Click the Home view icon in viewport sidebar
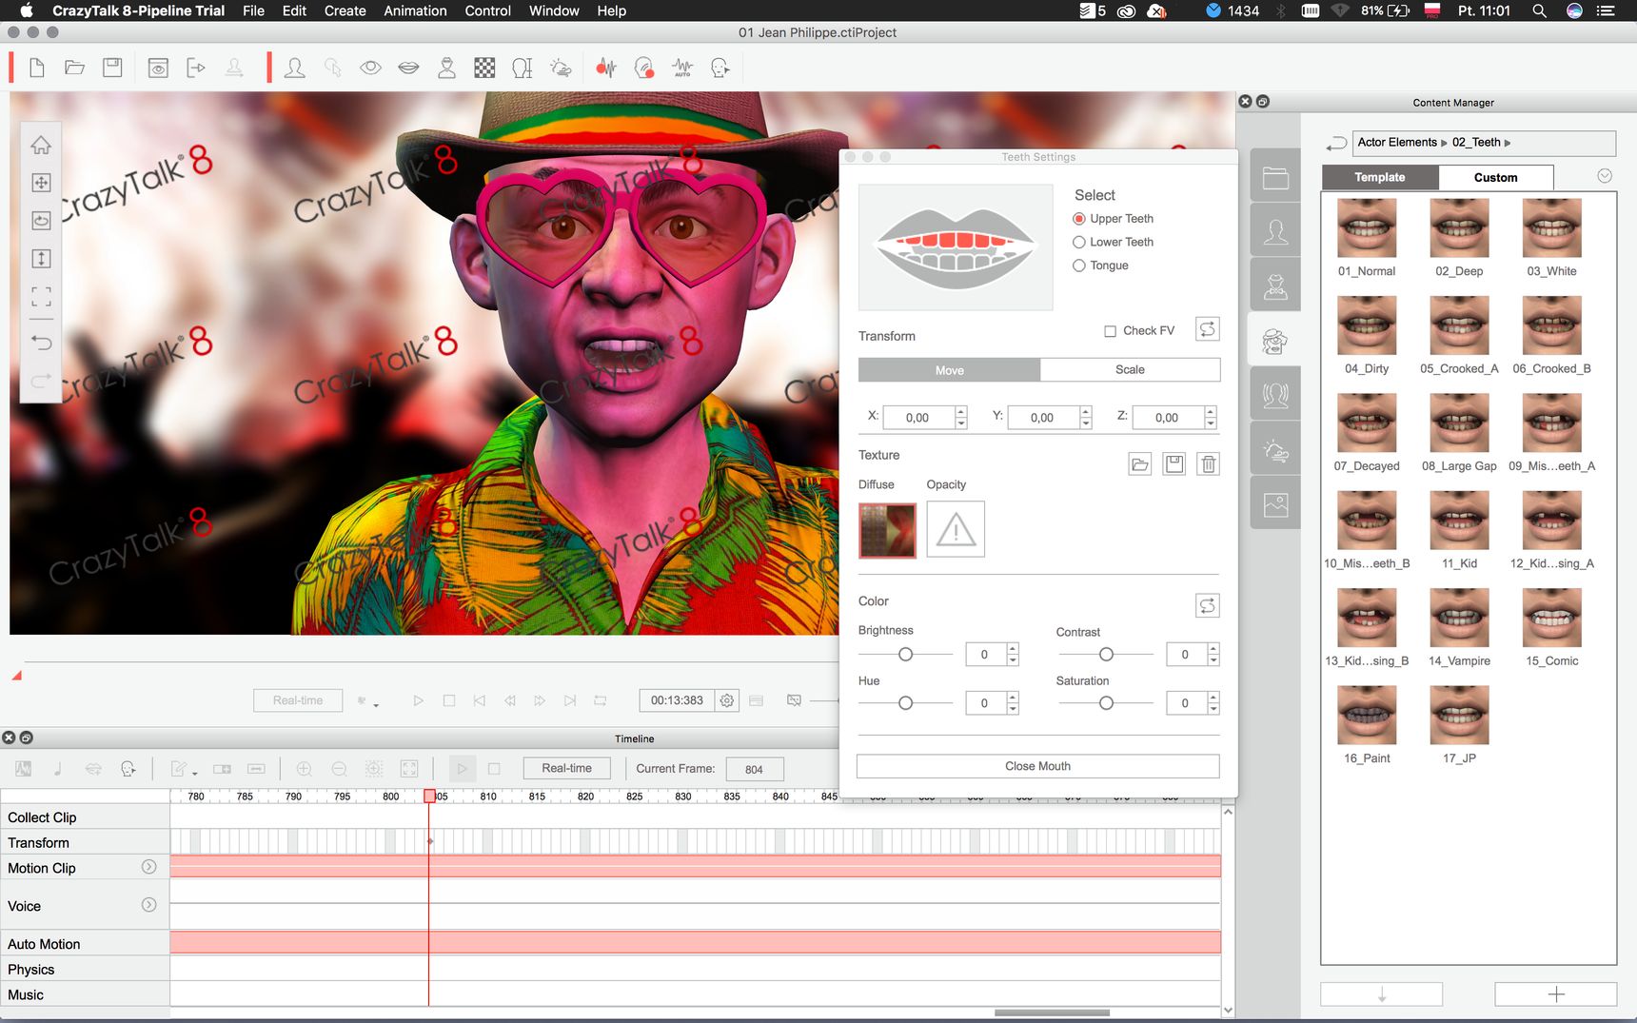 [x=41, y=145]
